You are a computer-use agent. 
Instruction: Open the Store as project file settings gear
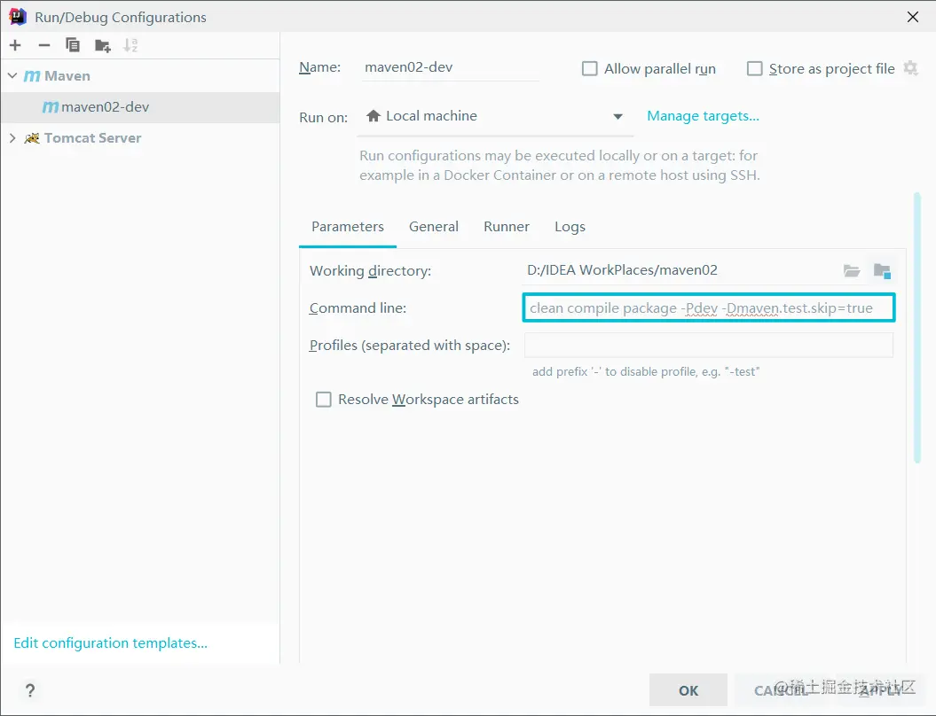point(910,68)
